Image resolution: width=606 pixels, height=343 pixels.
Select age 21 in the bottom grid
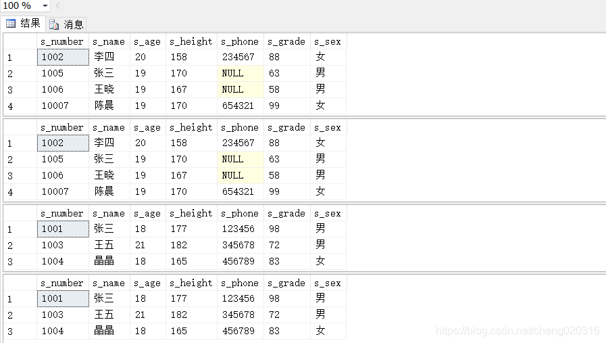coord(148,315)
